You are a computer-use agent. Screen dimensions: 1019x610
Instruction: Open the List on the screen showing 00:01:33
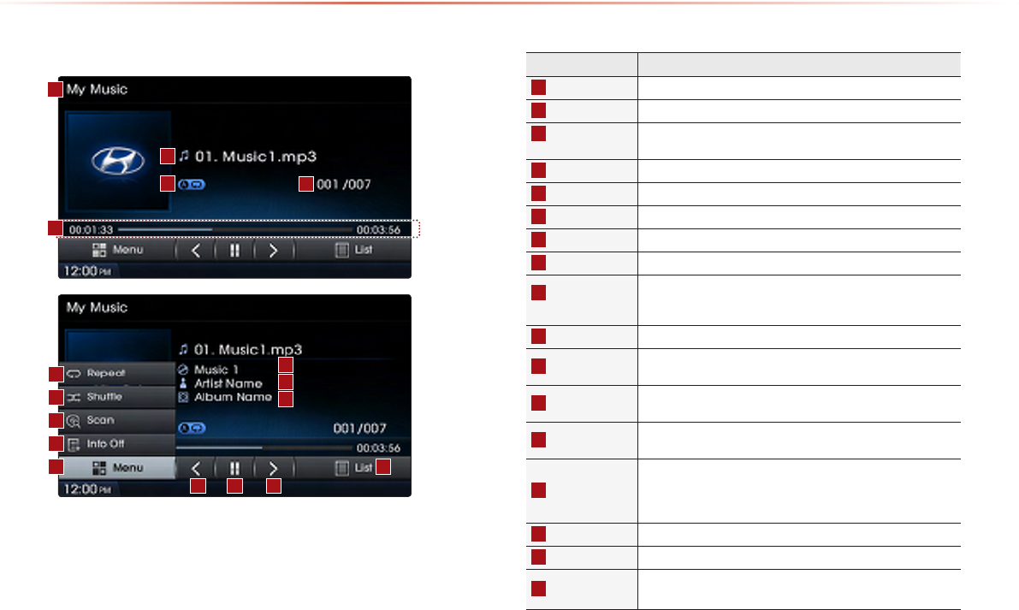click(353, 250)
